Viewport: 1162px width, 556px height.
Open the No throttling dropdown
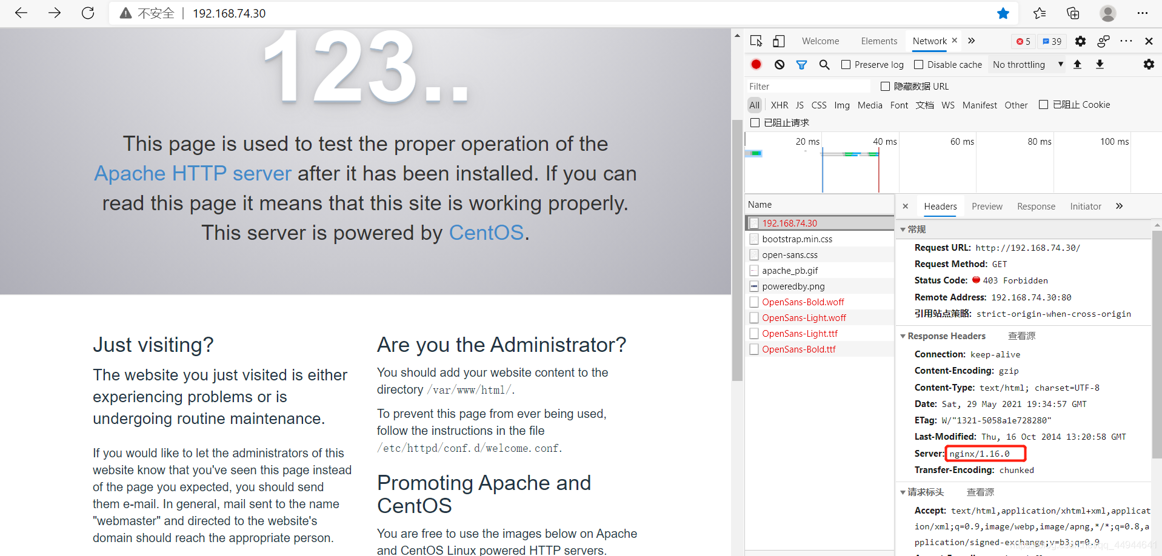[x=1027, y=64]
